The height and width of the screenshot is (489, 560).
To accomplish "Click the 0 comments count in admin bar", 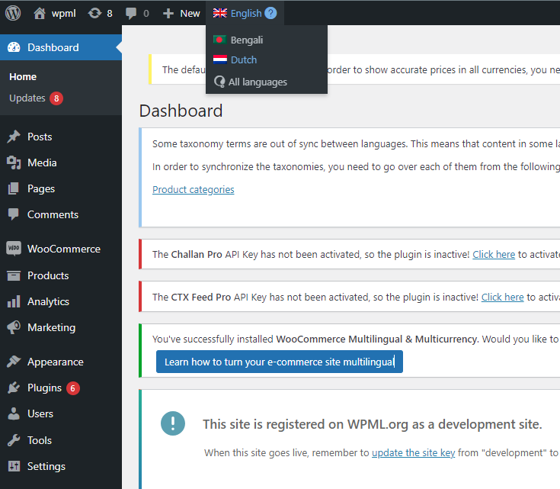I will [146, 14].
